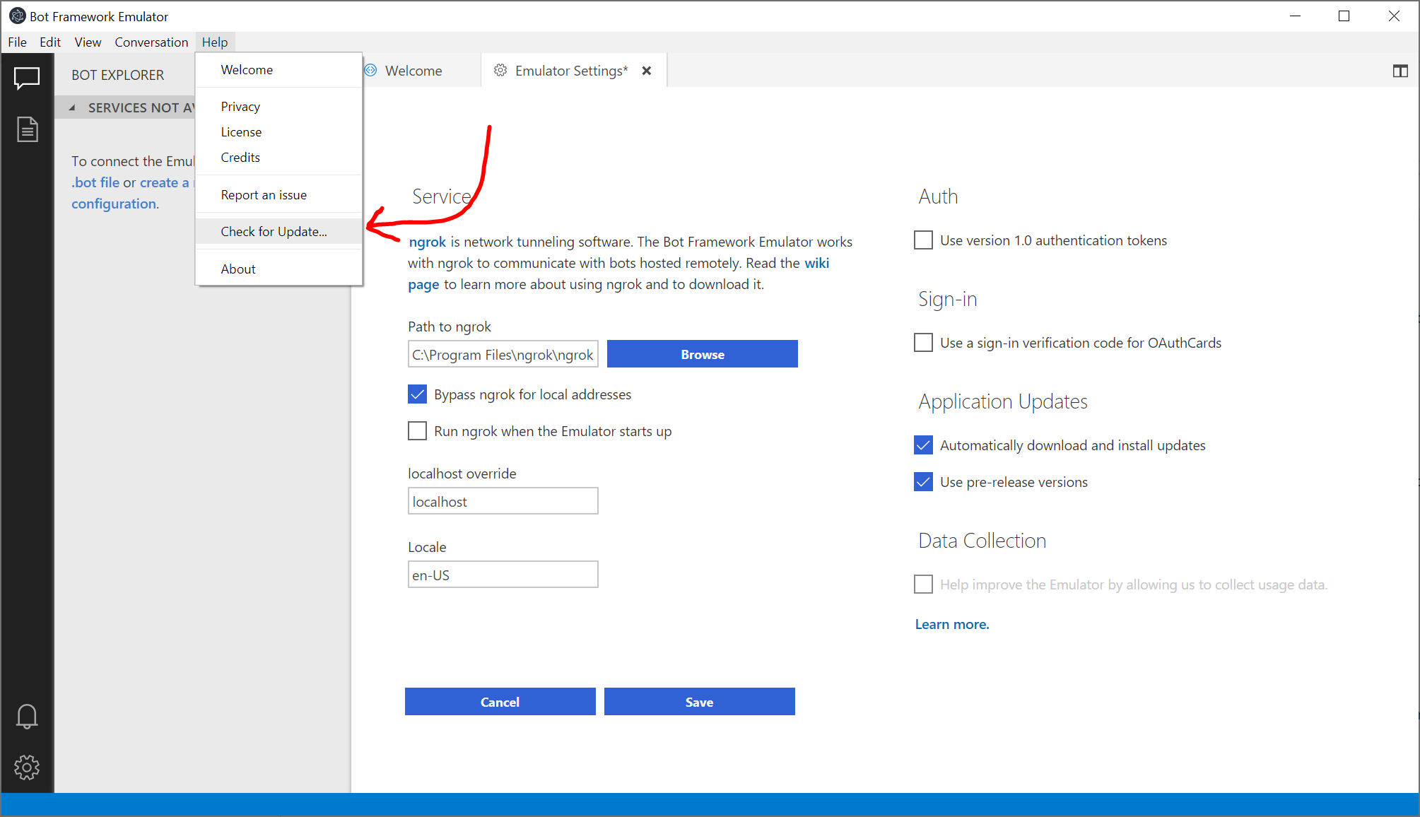The image size is (1420, 817).
Task: Toggle the split editor icon
Action: (x=1400, y=71)
